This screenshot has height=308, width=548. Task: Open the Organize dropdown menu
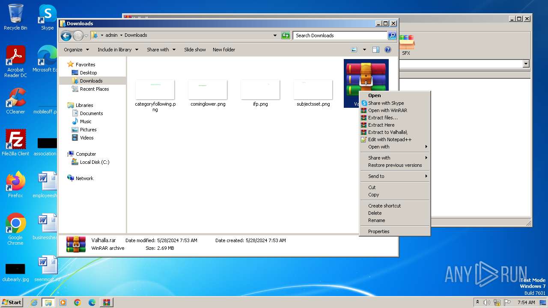pos(77,50)
